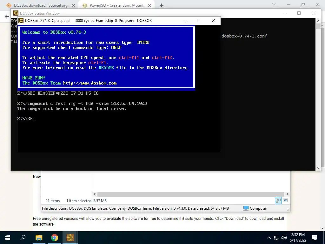Click the explorer window resize grip
Screen dimensions: 325x244
288,210
